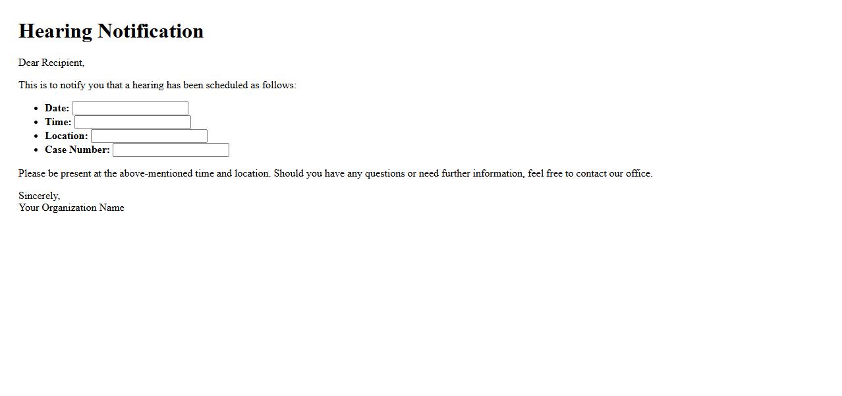Click the bold "Time:" label
The width and height of the screenshot is (842, 396).
58,122
